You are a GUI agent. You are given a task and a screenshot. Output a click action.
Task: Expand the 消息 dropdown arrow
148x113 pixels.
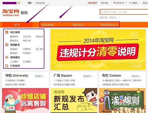tap(32, 3)
